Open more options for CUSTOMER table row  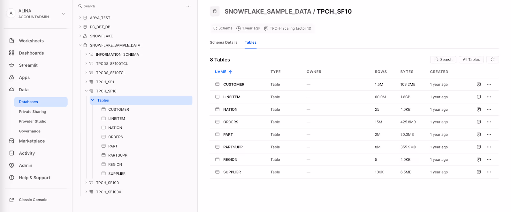click(x=489, y=84)
